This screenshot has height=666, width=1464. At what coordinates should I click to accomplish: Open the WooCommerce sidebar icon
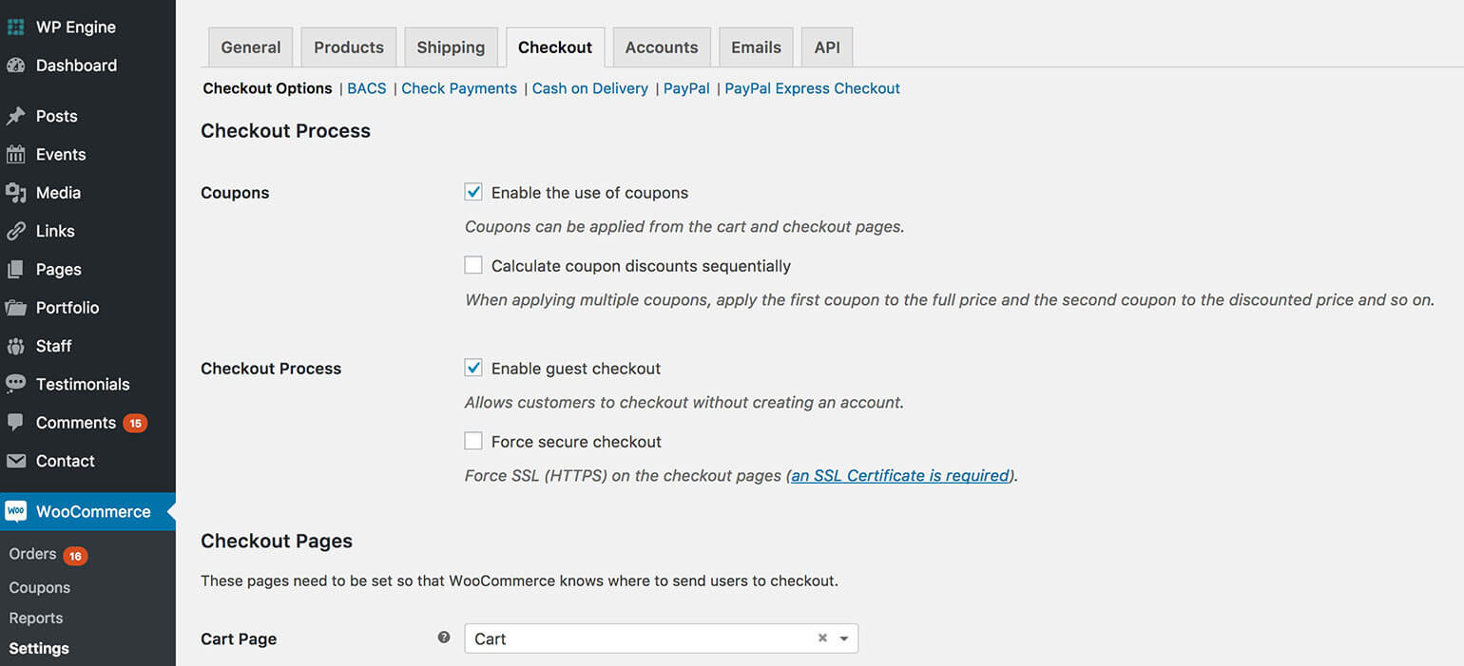(x=15, y=510)
